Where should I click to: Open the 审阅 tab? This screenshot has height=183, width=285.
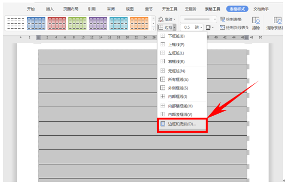point(111,9)
